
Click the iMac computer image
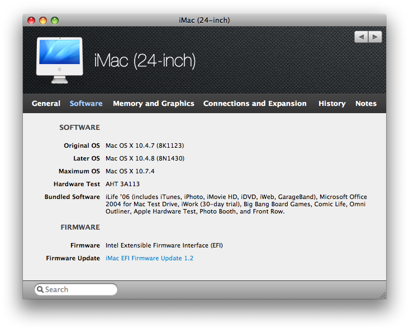pos(60,60)
